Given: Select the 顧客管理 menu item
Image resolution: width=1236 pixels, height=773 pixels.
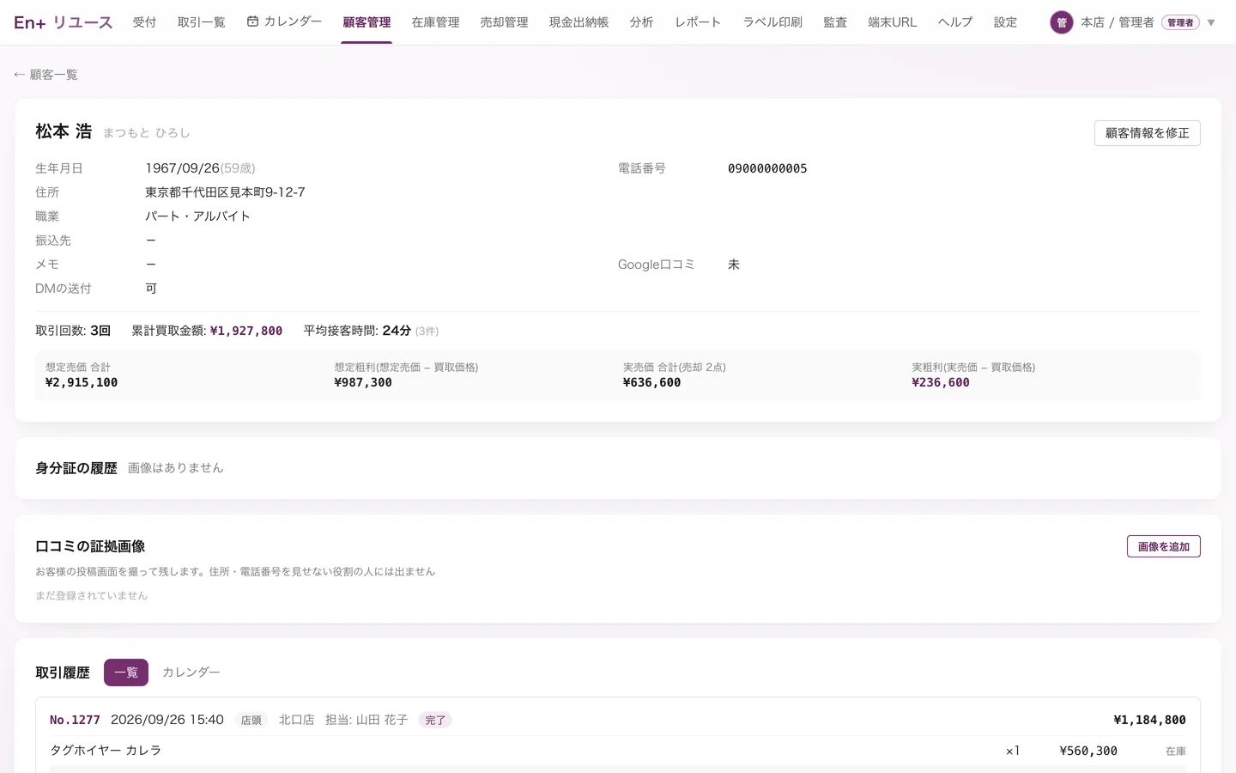Looking at the screenshot, I should [x=367, y=22].
